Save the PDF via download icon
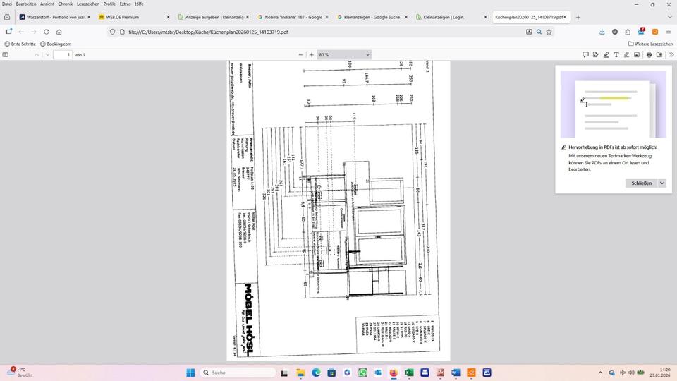Image resolution: width=677 pixels, height=381 pixels. (x=660, y=54)
